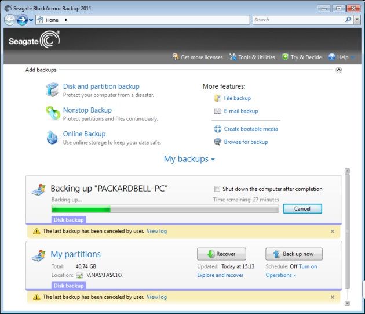The width and height of the screenshot is (365, 314).
Task: Turn on the backup schedule
Action: [308, 266]
